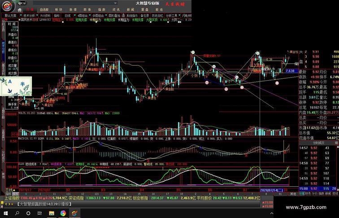339x218 pixels.
Task: Open the colorful browser icon on taskbar
Action: [x=63, y=213]
